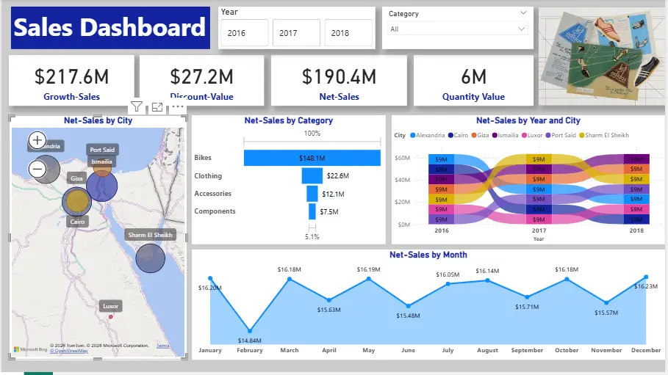668x375 pixels.
Task: Click the Giza legend color marker
Action: (474, 135)
